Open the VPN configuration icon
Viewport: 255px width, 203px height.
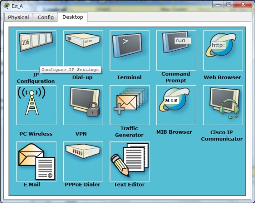83,104
